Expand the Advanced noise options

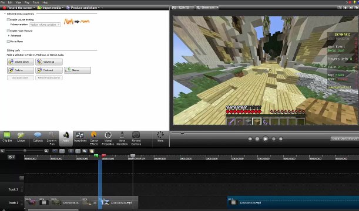[x=9, y=36]
